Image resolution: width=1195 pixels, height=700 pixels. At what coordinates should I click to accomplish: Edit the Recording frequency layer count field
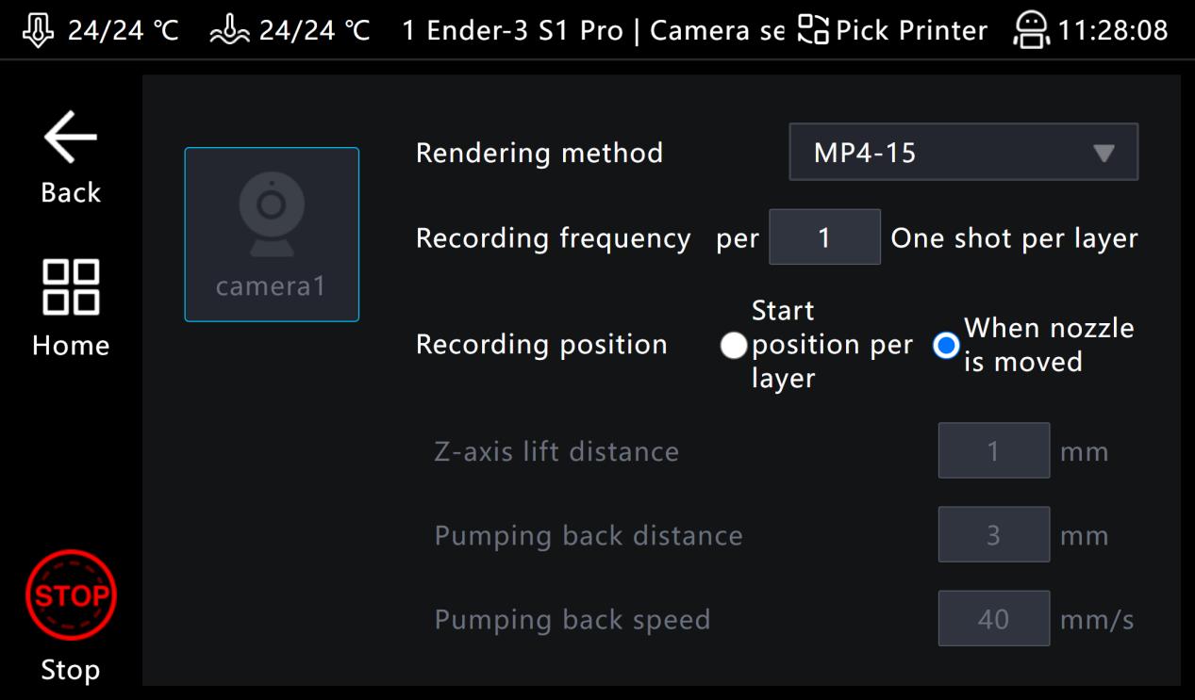tap(824, 237)
